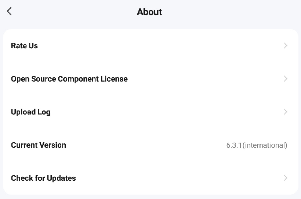Click the Upload Log chevron arrow
The width and height of the screenshot is (301, 199).
[x=286, y=112]
